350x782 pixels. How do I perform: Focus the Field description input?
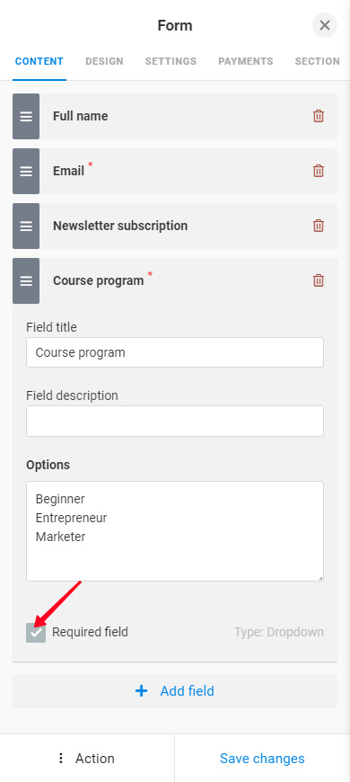click(x=175, y=421)
